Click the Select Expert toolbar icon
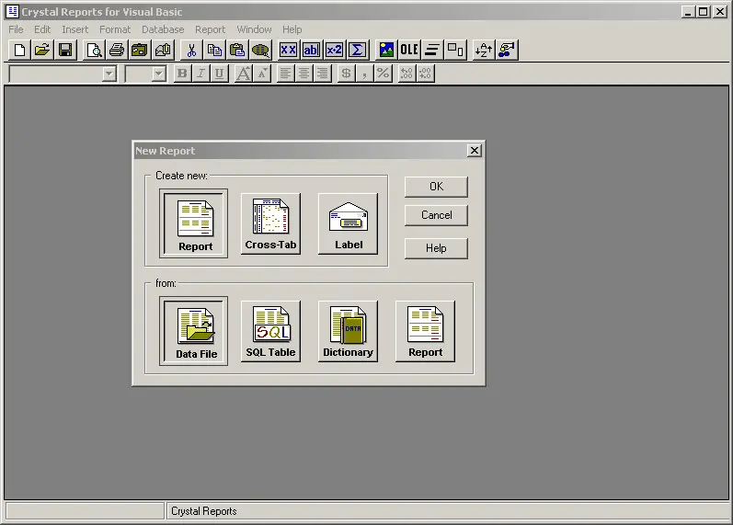The height and width of the screenshot is (525, 733). (507, 50)
